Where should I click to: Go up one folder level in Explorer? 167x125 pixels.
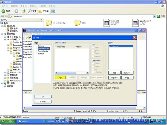24,11
